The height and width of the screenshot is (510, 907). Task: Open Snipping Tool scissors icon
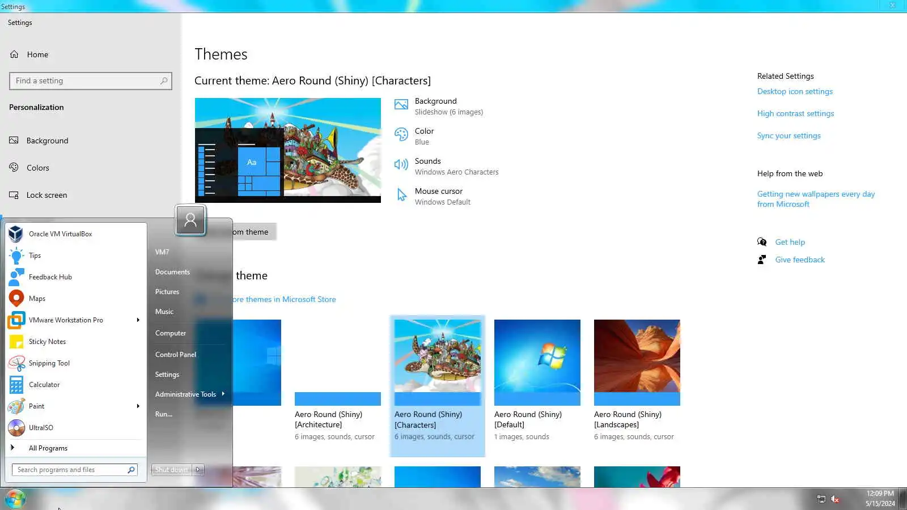(16, 363)
